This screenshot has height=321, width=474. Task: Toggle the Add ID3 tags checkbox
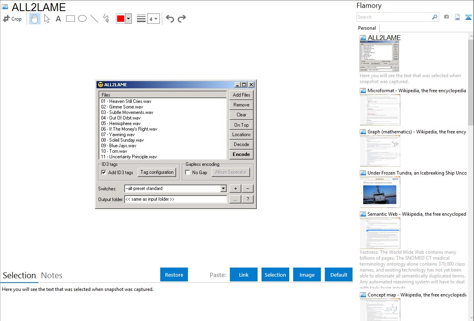(104, 173)
